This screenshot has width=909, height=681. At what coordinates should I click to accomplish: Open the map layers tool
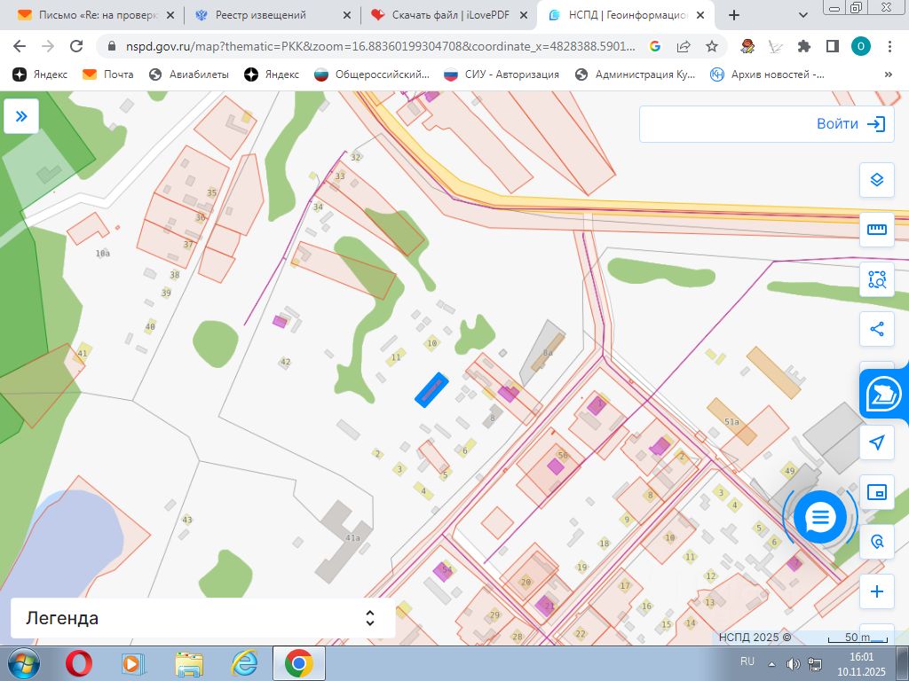[876, 179]
